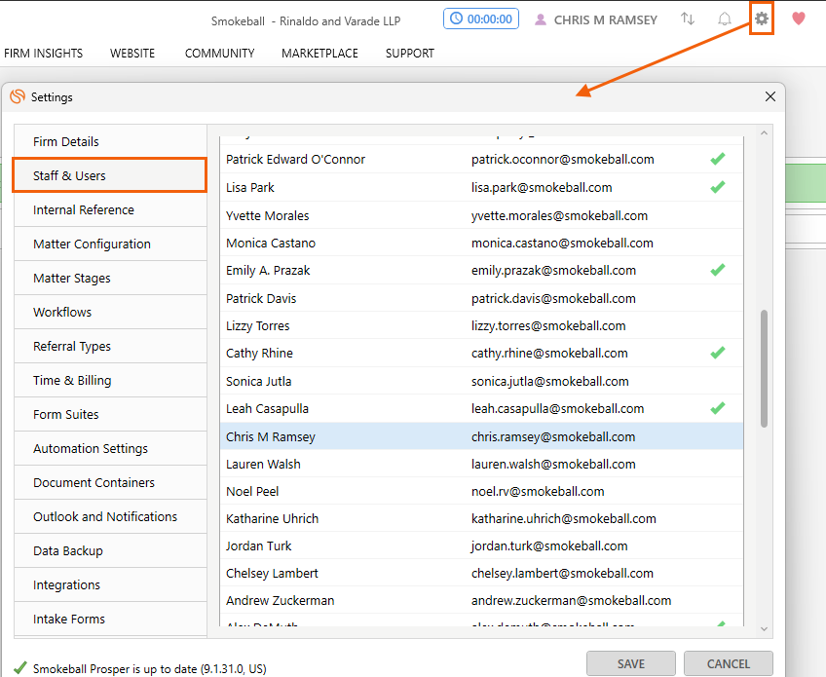The width and height of the screenshot is (826, 677).
Task: Open Data Backup settings
Action: pyautogui.click(x=110, y=551)
